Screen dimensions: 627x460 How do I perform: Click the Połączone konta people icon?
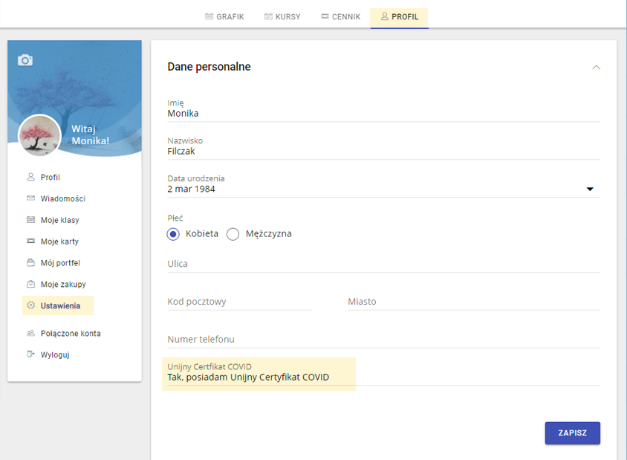point(30,333)
